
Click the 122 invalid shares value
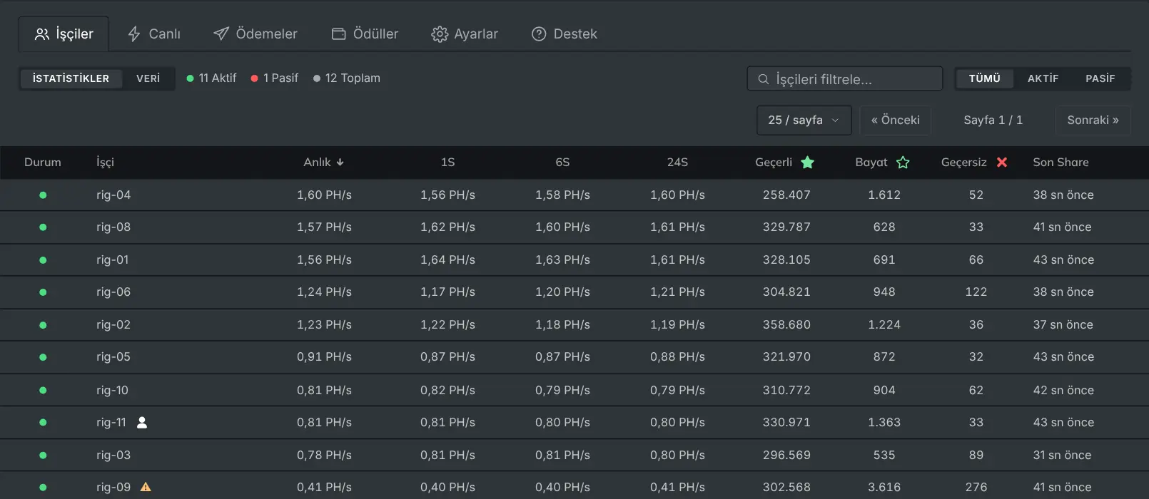pos(976,292)
